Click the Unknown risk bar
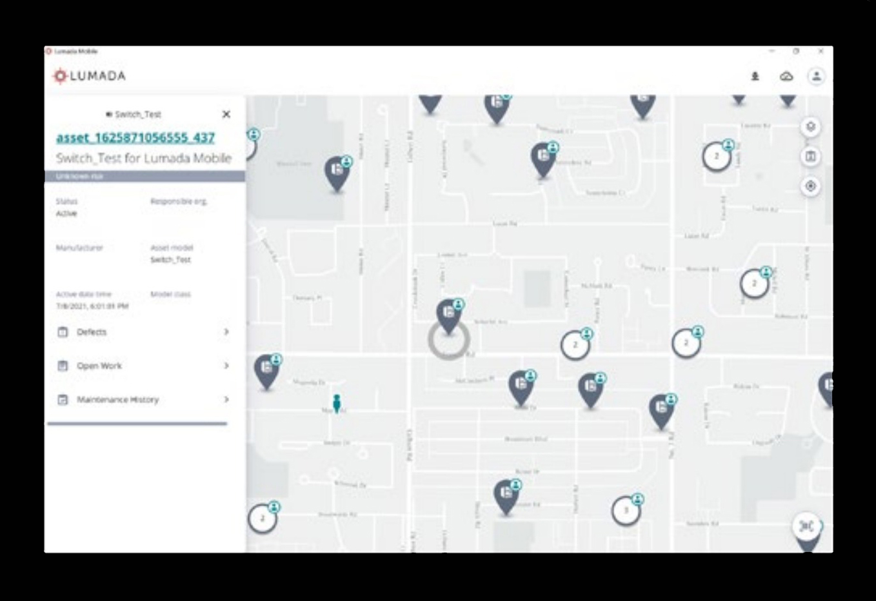The width and height of the screenshot is (876, 601). [144, 176]
